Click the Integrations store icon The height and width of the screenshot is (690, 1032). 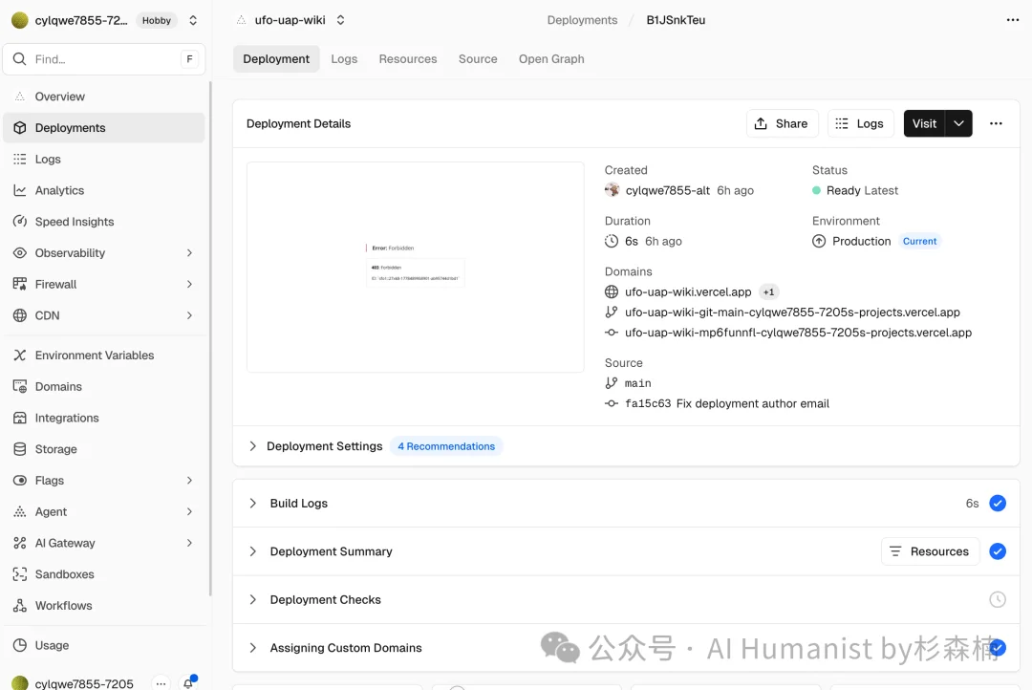coord(20,418)
